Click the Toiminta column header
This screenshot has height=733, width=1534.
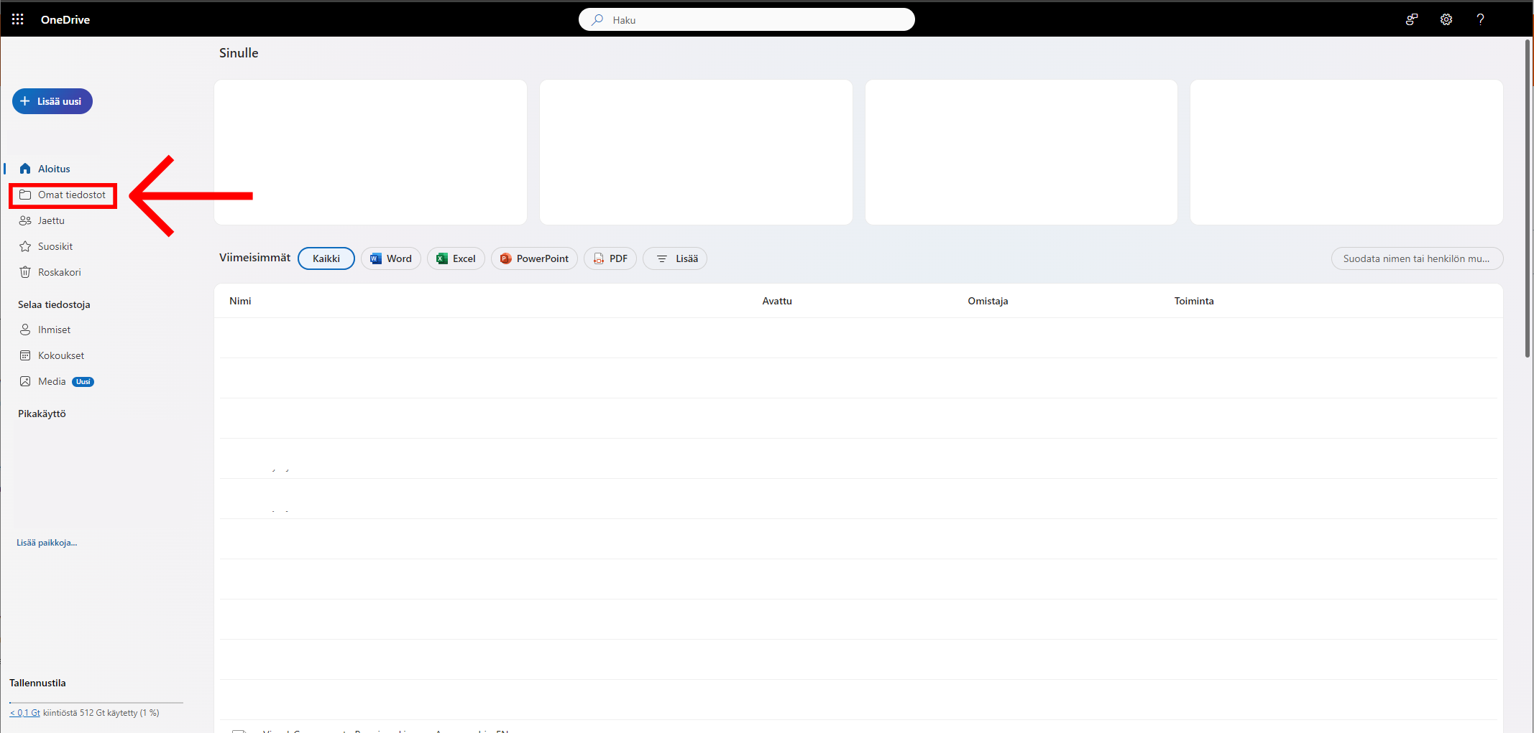click(1194, 301)
